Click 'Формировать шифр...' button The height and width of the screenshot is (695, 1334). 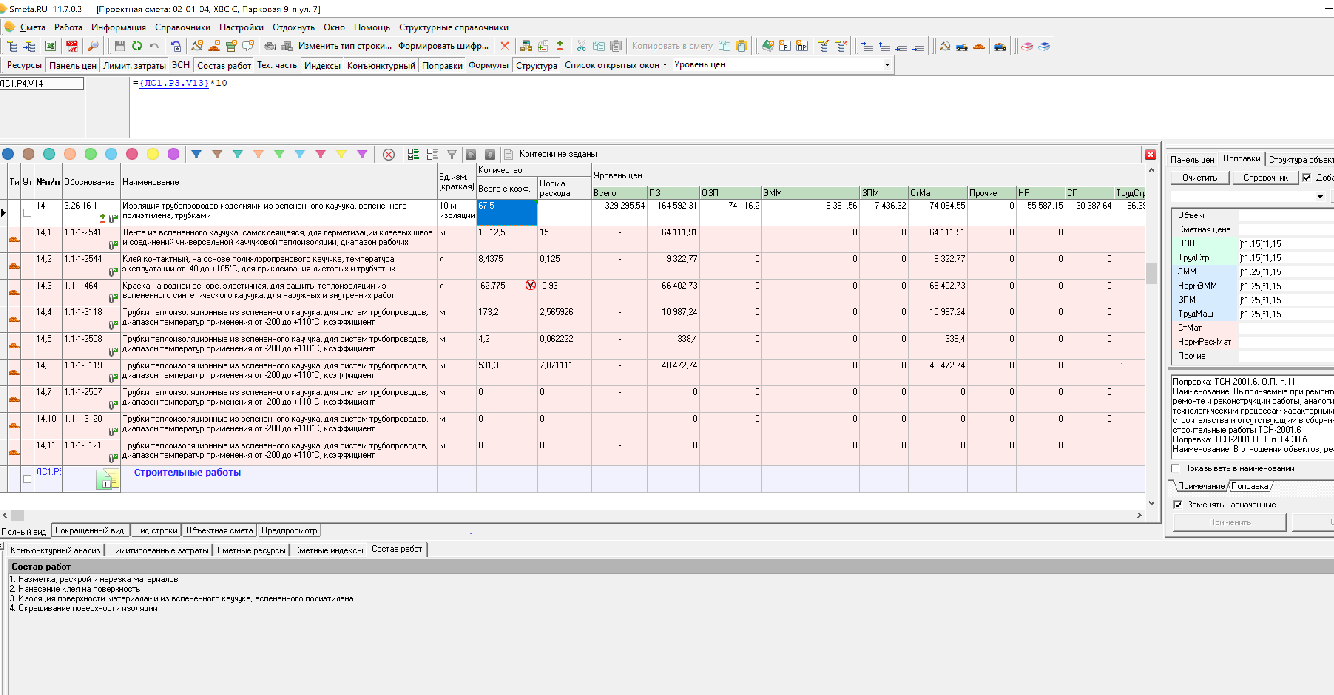click(443, 46)
